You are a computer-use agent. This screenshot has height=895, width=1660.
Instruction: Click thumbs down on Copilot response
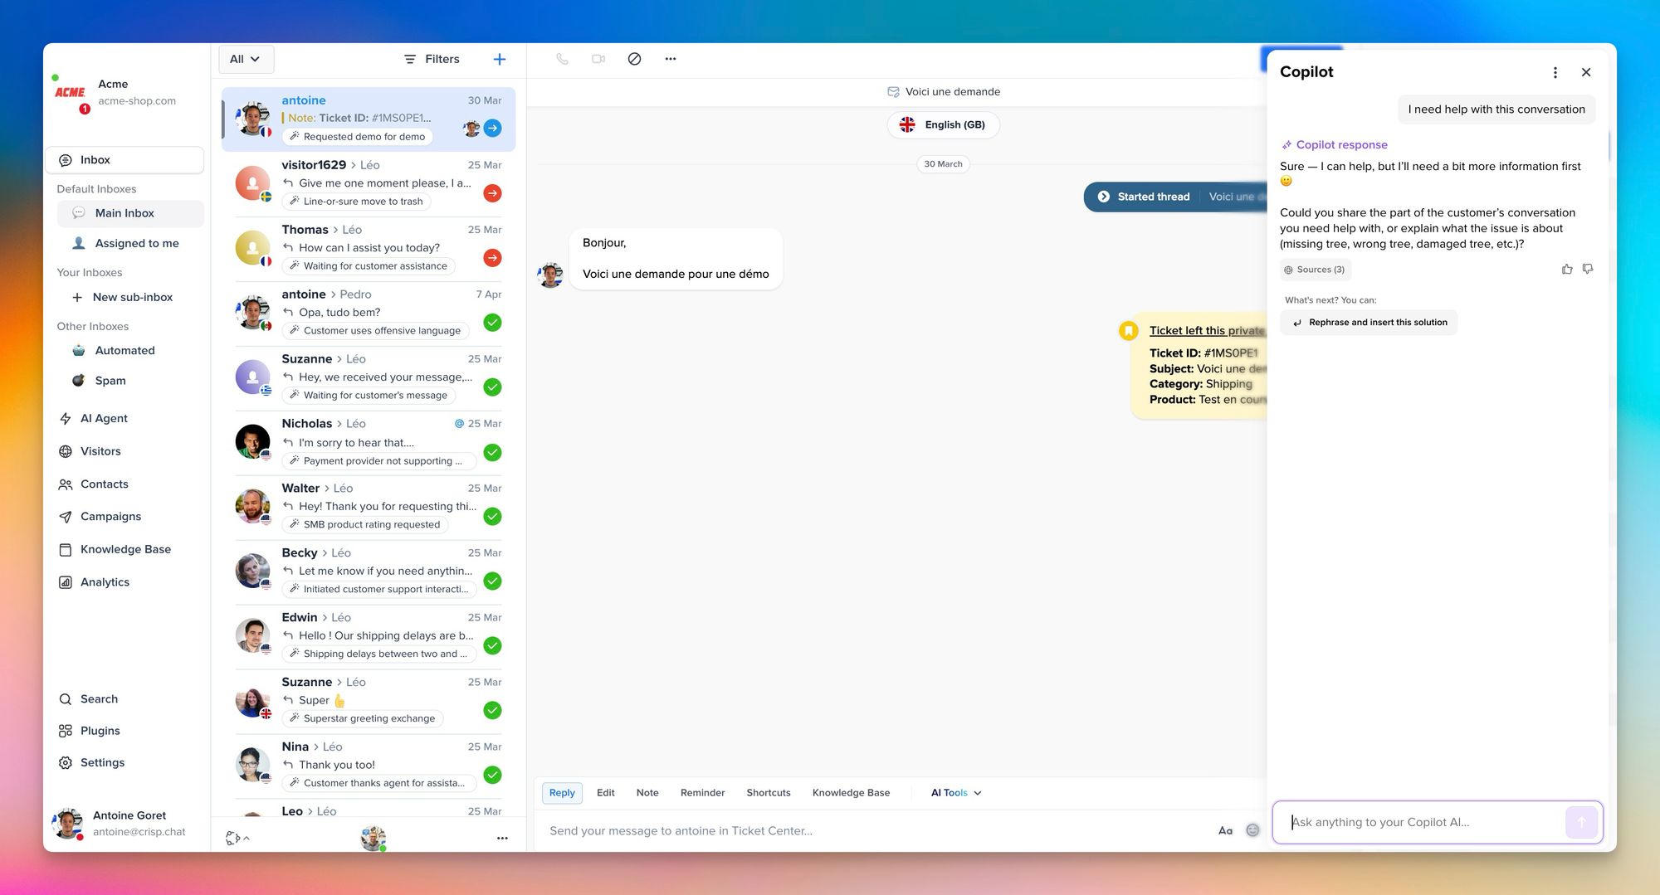[x=1588, y=269]
